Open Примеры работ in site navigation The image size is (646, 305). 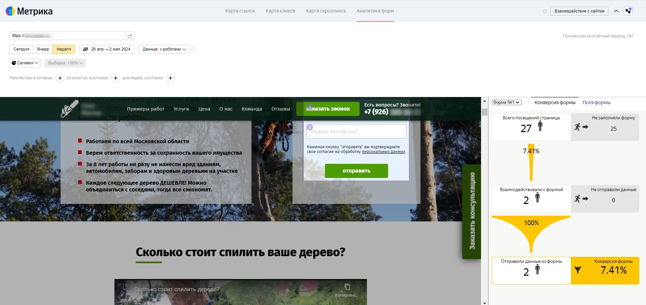(x=145, y=109)
